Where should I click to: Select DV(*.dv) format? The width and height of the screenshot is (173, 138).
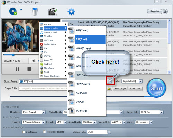[x=86, y=102]
